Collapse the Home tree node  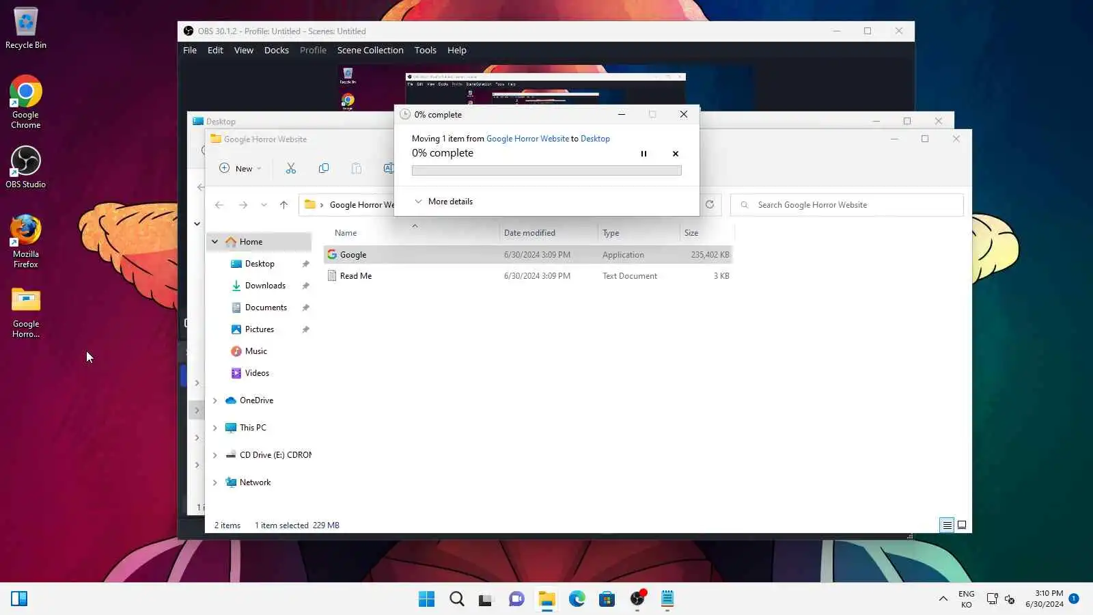(215, 241)
